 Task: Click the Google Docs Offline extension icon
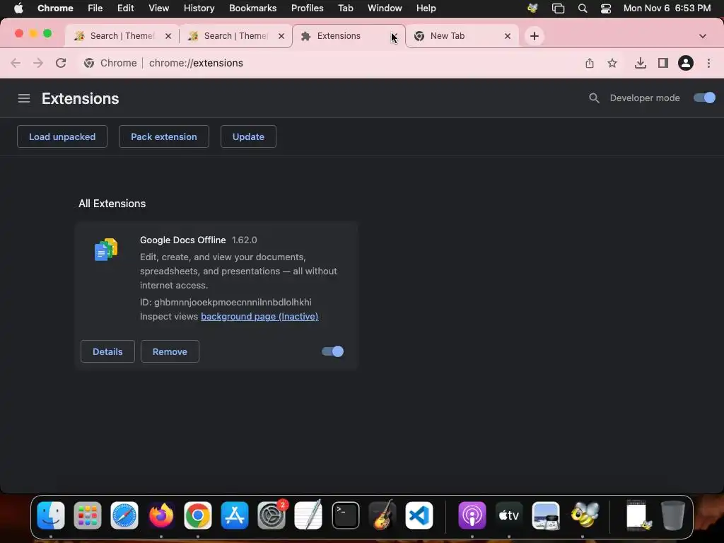106,250
